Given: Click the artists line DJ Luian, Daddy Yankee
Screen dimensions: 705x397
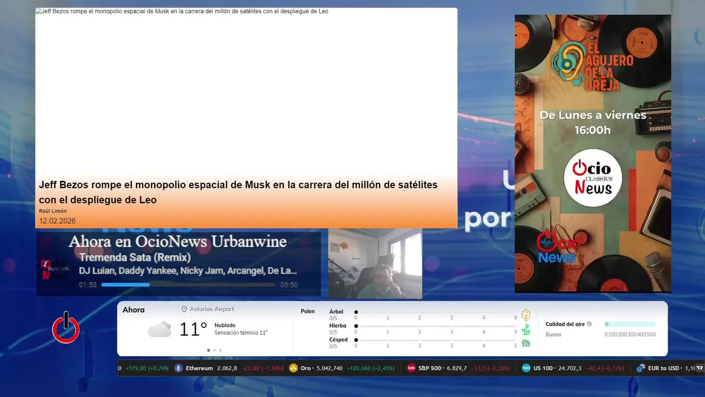Looking at the screenshot, I should click(x=188, y=271).
